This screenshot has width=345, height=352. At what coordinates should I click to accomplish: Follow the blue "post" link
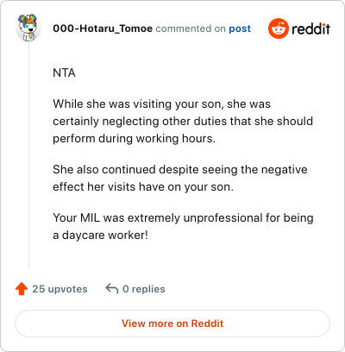(x=240, y=28)
